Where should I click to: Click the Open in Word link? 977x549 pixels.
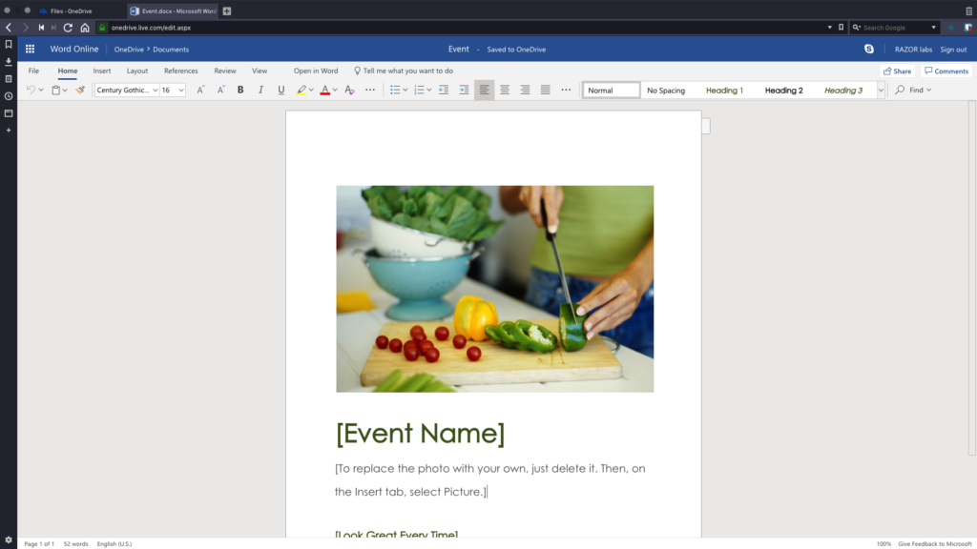coord(315,71)
